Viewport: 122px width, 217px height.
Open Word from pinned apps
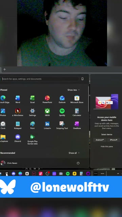click(18, 99)
